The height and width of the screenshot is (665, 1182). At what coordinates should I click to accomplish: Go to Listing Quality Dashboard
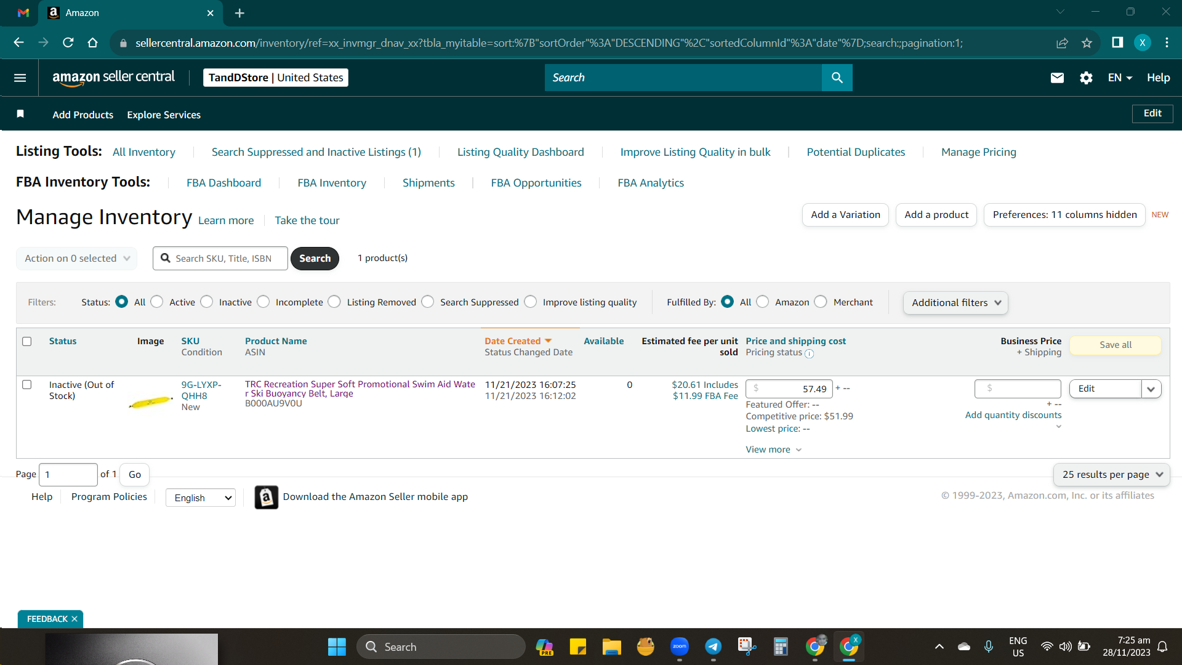(521, 152)
